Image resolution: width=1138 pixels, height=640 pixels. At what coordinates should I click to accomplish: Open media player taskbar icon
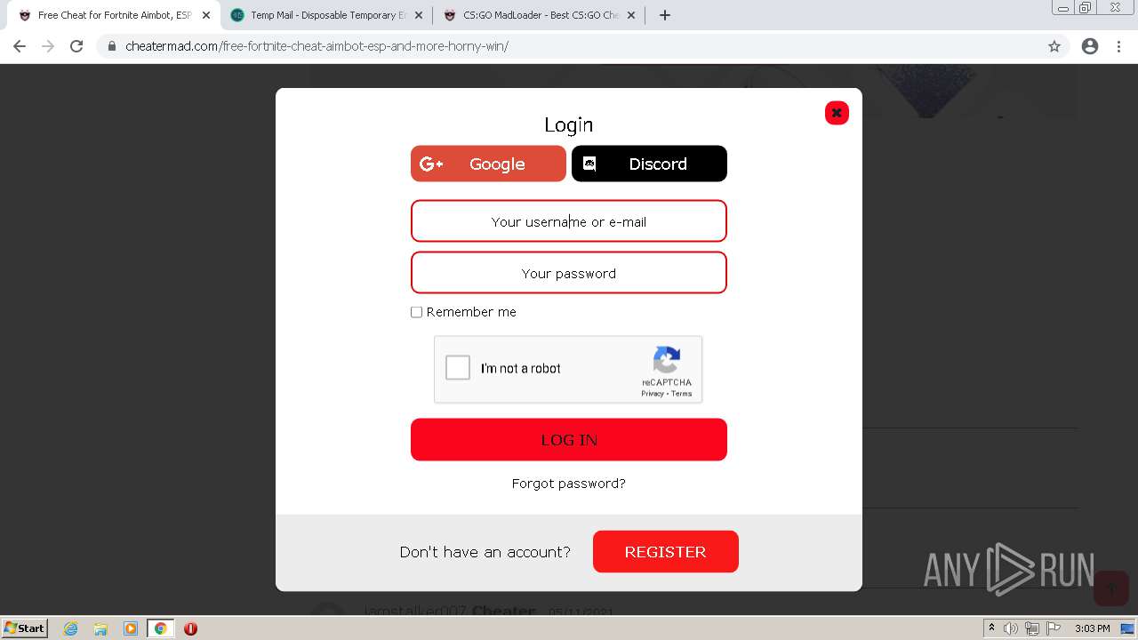131,628
